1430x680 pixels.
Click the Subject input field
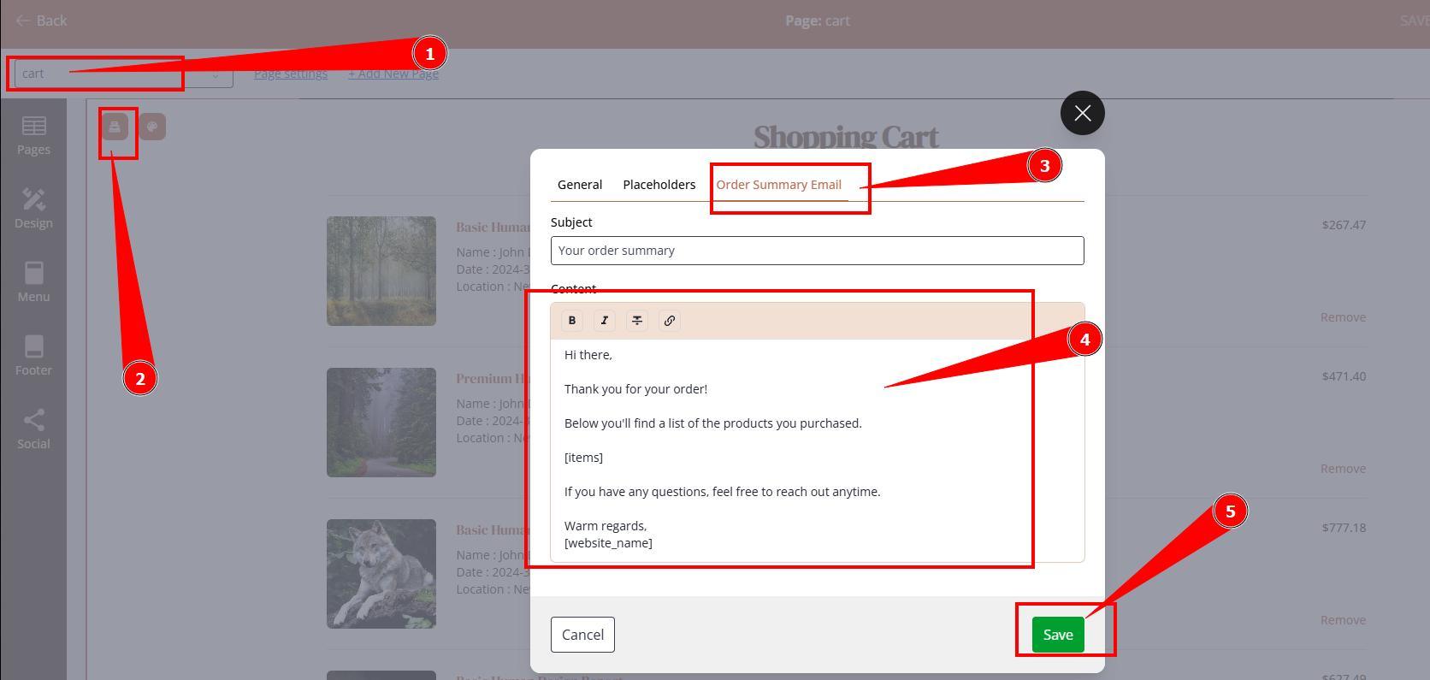(x=817, y=251)
